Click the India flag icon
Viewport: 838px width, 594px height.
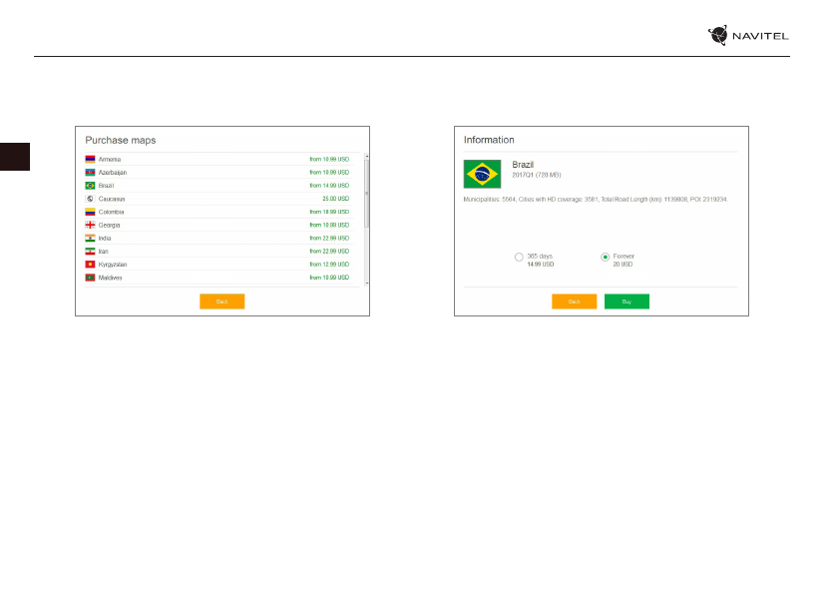tap(90, 238)
